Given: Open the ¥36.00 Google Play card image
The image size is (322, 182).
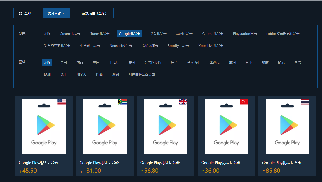Looking at the screenshot, I should (x=226, y=127).
